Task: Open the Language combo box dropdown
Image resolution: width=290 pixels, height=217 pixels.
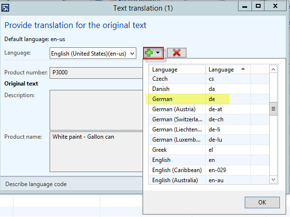Action: coord(132,53)
